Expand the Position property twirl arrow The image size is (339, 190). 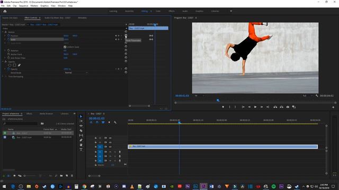(5, 36)
